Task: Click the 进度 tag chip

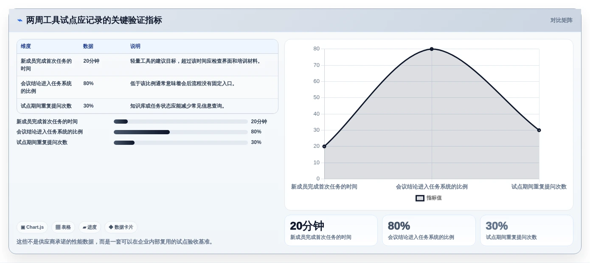Action: coord(90,227)
